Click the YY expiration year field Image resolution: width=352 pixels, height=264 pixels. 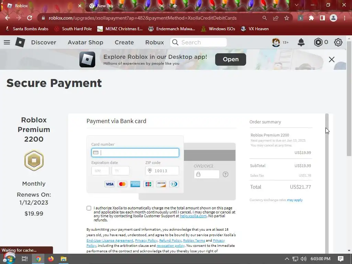point(121,171)
